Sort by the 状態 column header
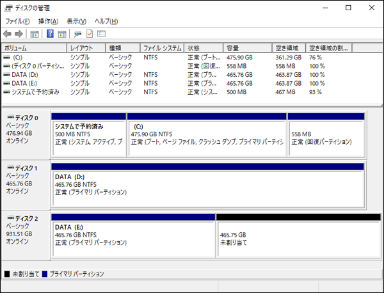384x293 pixels. point(204,48)
